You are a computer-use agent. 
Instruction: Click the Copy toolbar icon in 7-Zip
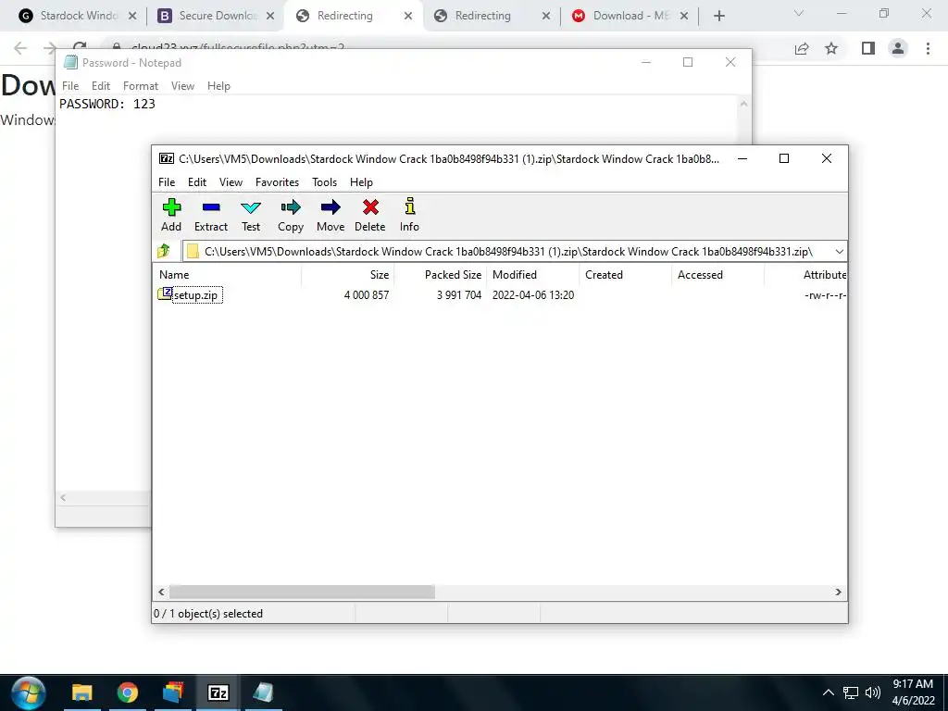(290, 215)
